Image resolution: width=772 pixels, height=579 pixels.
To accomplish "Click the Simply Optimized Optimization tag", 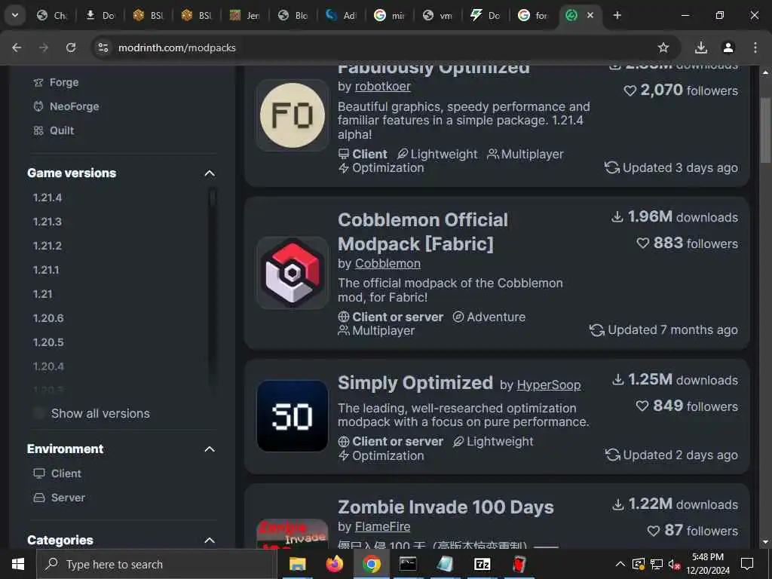I will [381, 455].
